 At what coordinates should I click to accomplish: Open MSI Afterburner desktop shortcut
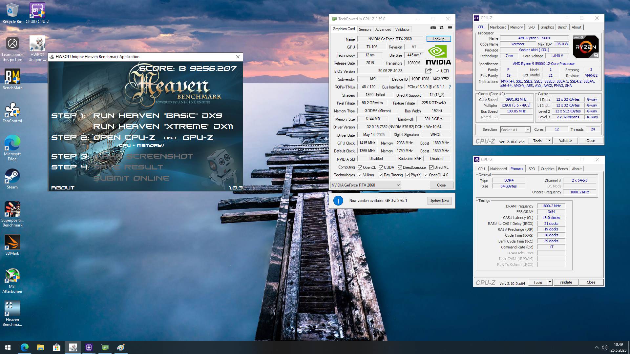[x=12, y=281]
